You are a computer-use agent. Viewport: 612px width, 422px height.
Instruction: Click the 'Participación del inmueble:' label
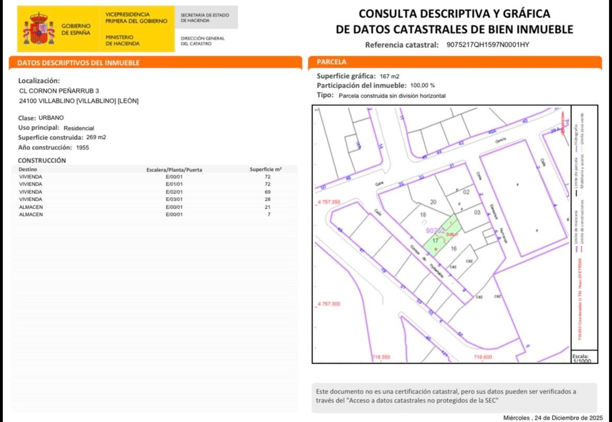(361, 86)
